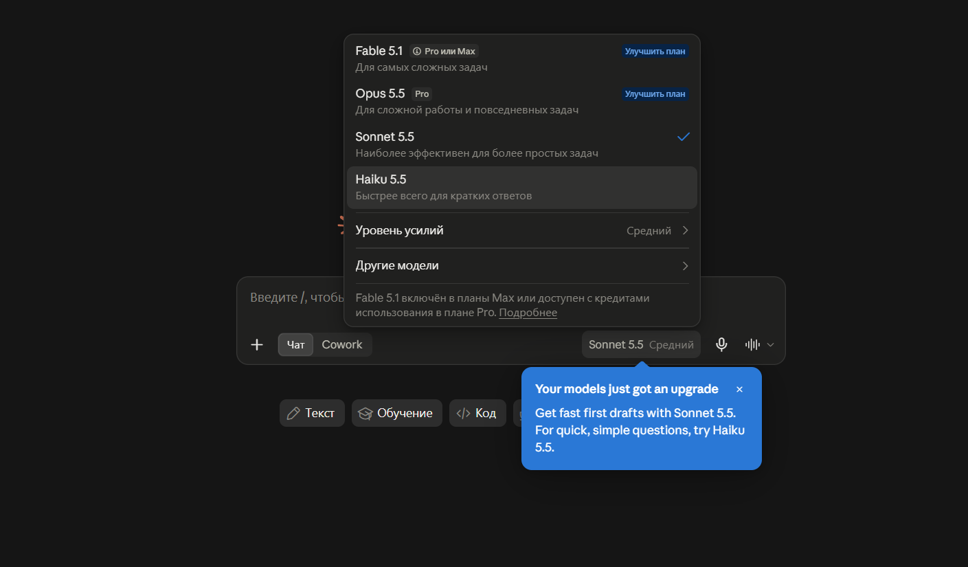The image size is (968, 567).
Task: Open the Другие модели submenu
Action: [x=522, y=265]
